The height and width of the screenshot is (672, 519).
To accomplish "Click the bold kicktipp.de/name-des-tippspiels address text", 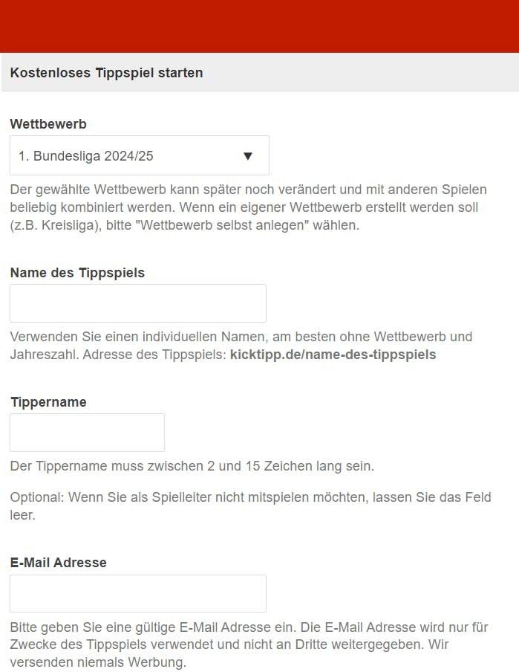I will click(x=333, y=355).
